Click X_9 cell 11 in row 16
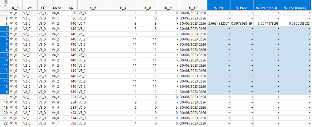Screen dimensions: 312x127 pos(169,92)
